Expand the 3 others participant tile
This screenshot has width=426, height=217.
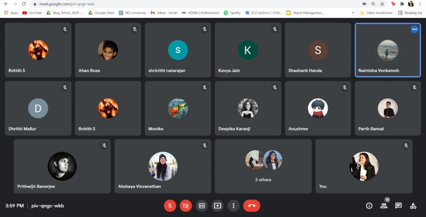tap(263, 166)
